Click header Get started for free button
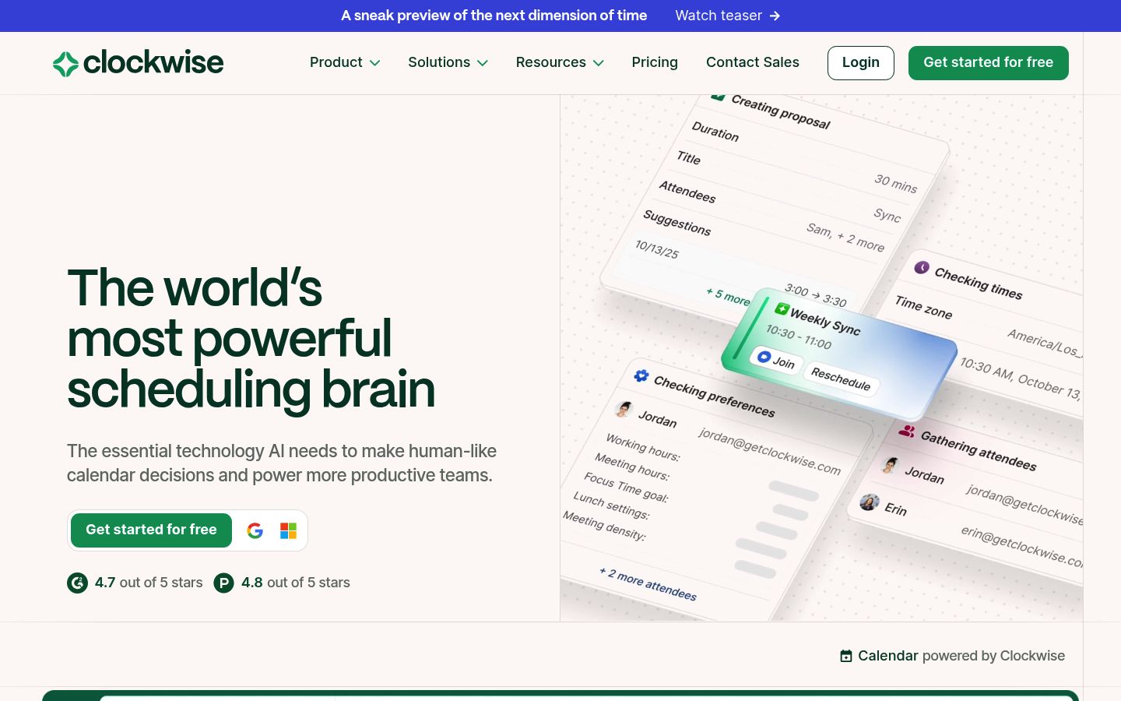The width and height of the screenshot is (1121, 701). (x=989, y=63)
